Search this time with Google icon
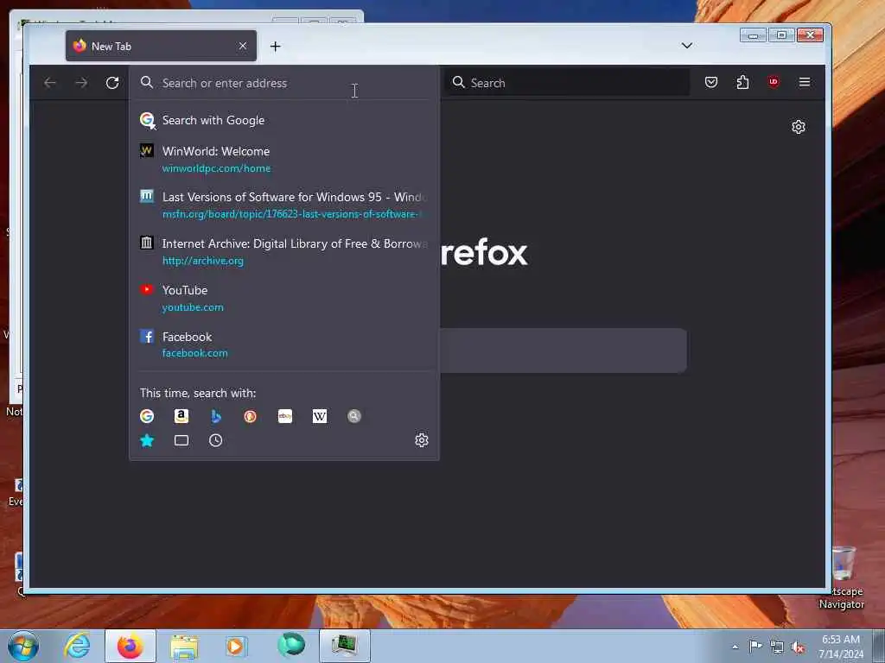Screen dimensions: 885x663 point(147,416)
